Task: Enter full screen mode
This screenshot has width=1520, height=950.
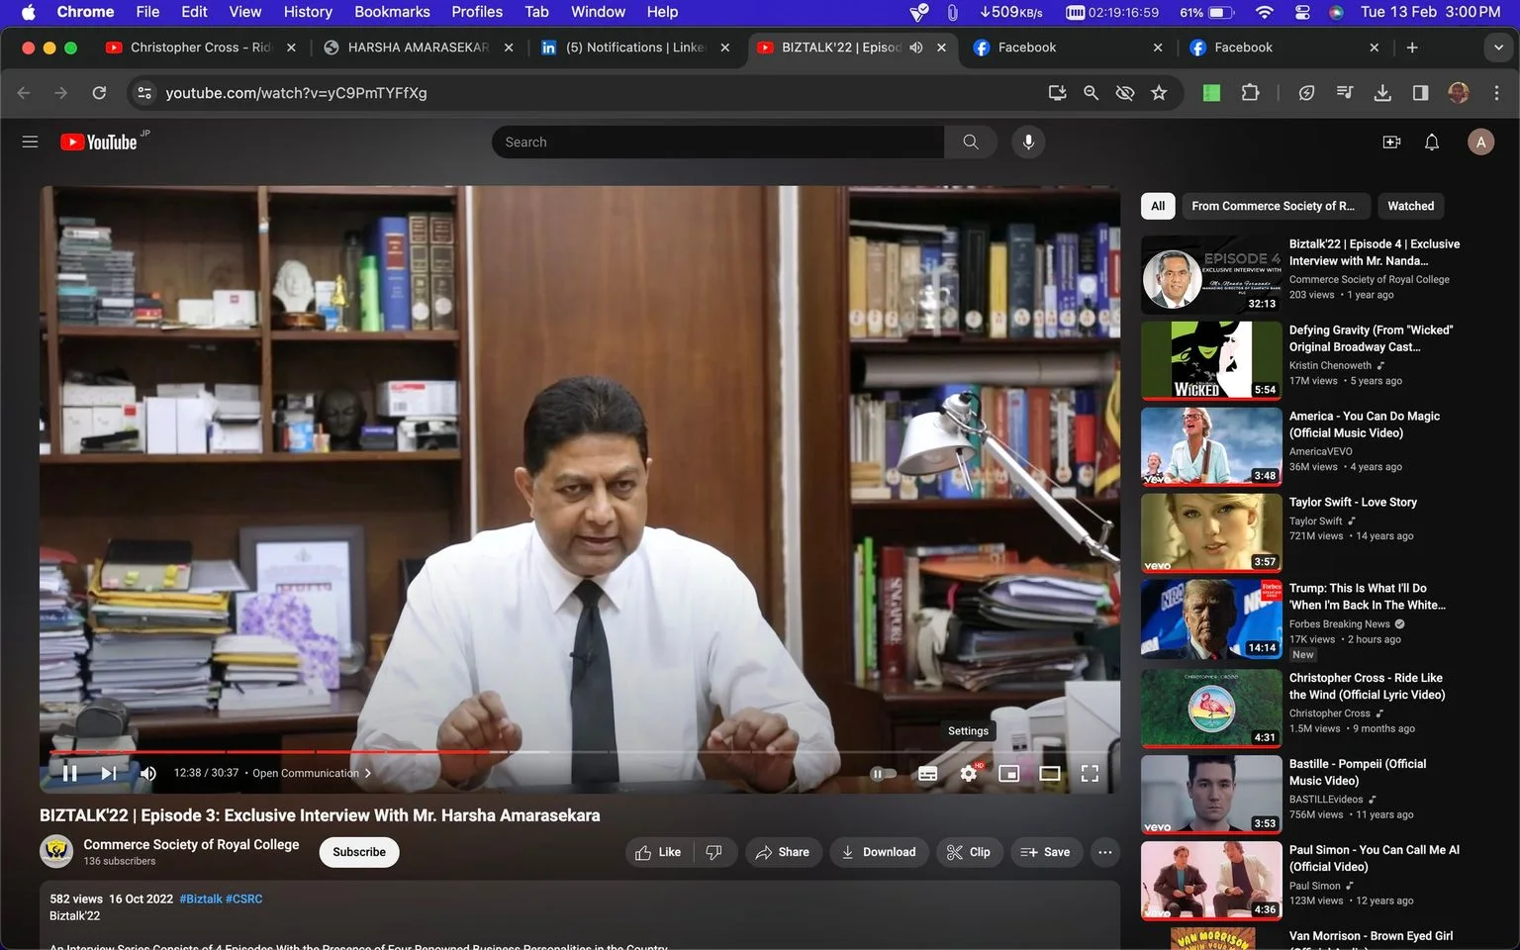Action: pyautogui.click(x=1090, y=773)
